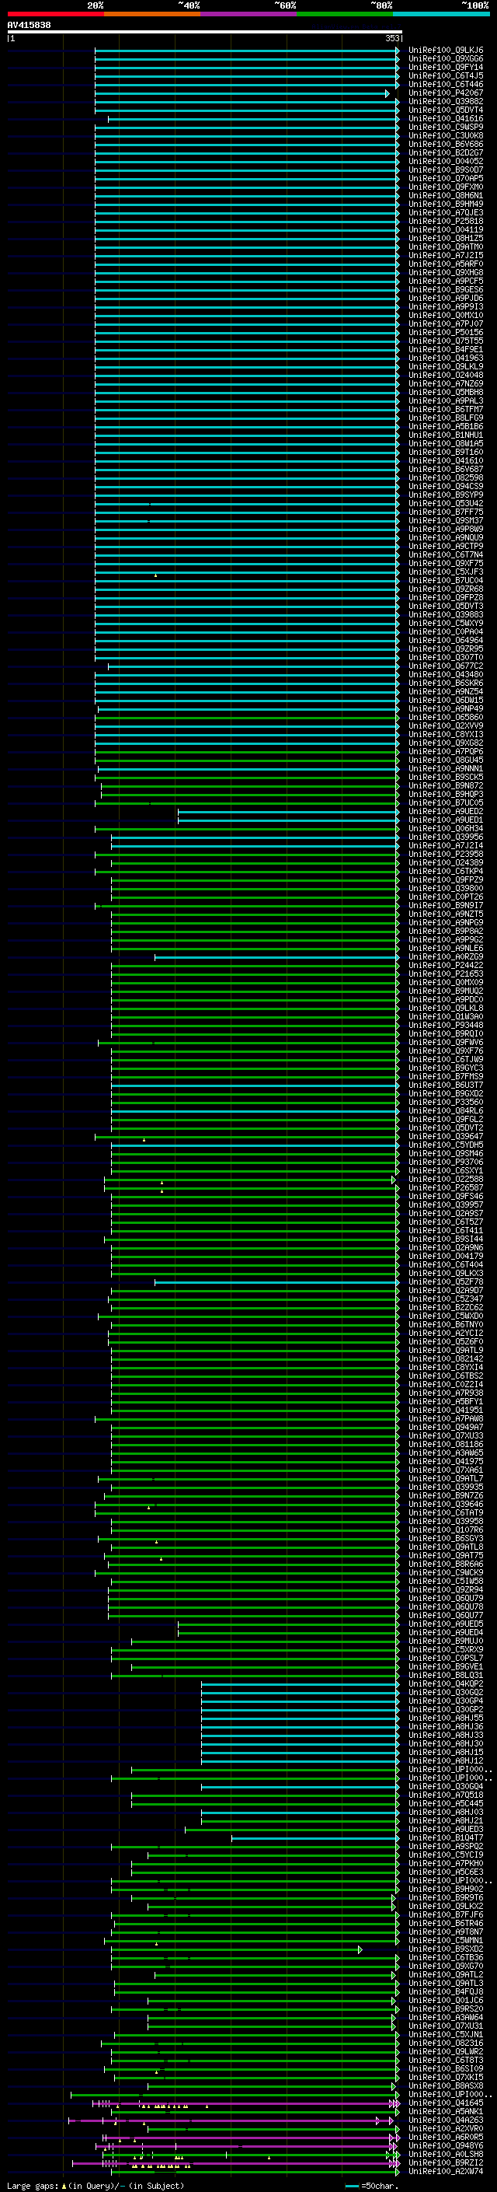
Task: Select label UniRef100_Q41951
Action: pyautogui.click(x=446, y=1411)
